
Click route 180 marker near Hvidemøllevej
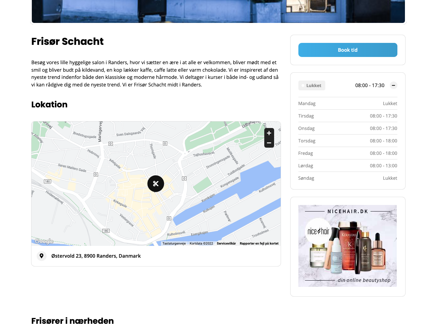(48, 181)
